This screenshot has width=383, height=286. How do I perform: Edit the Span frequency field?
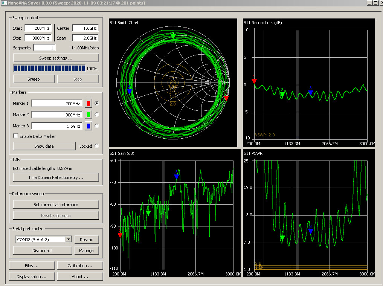coord(85,38)
